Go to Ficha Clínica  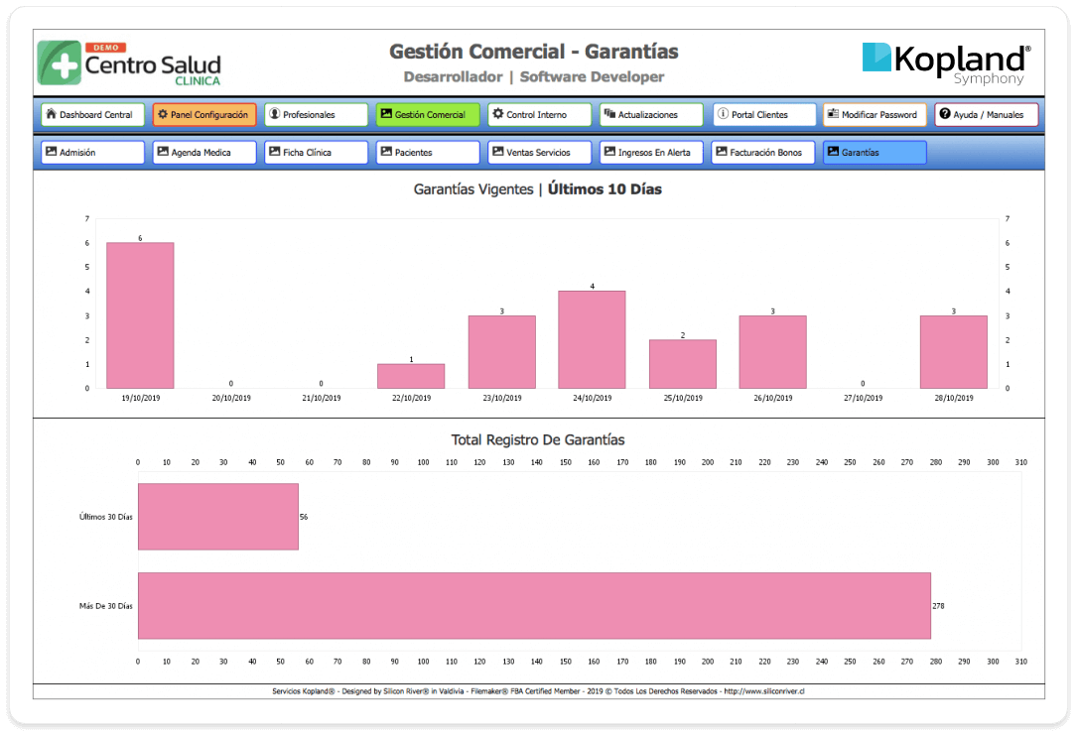click(x=316, y=153)
